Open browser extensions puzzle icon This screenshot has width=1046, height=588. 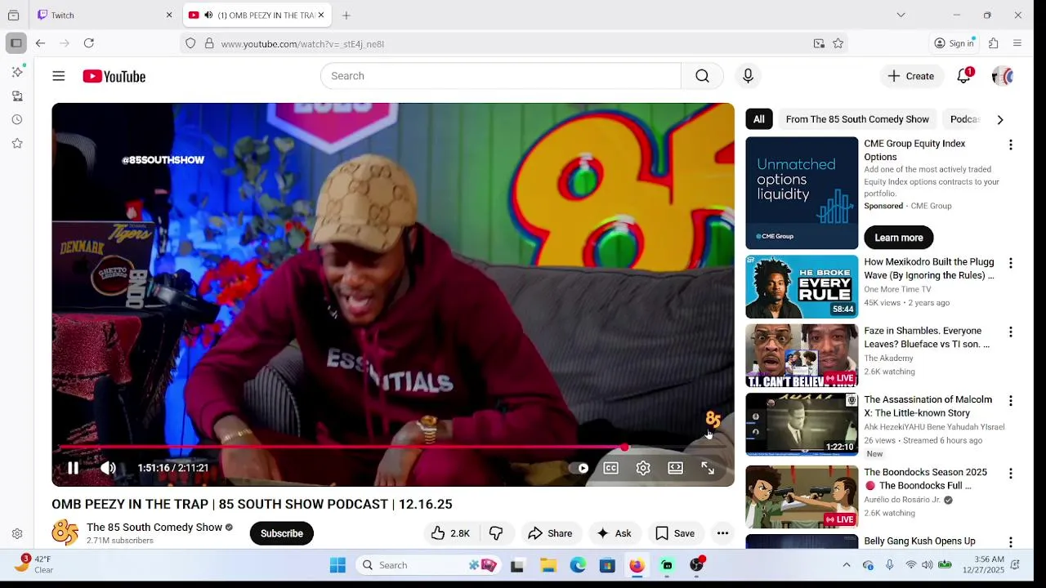point(994,43)
